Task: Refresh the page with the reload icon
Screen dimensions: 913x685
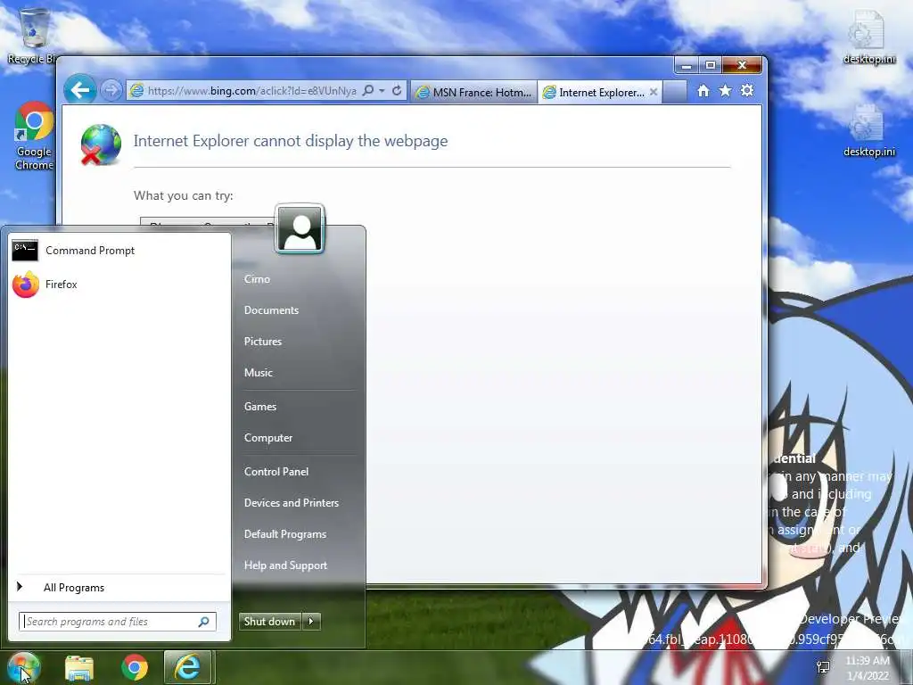Action: (397, 91)
